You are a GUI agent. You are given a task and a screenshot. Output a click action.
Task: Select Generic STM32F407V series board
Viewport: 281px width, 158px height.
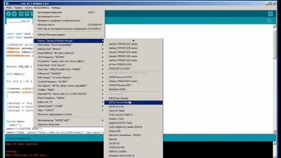(133, 81)
